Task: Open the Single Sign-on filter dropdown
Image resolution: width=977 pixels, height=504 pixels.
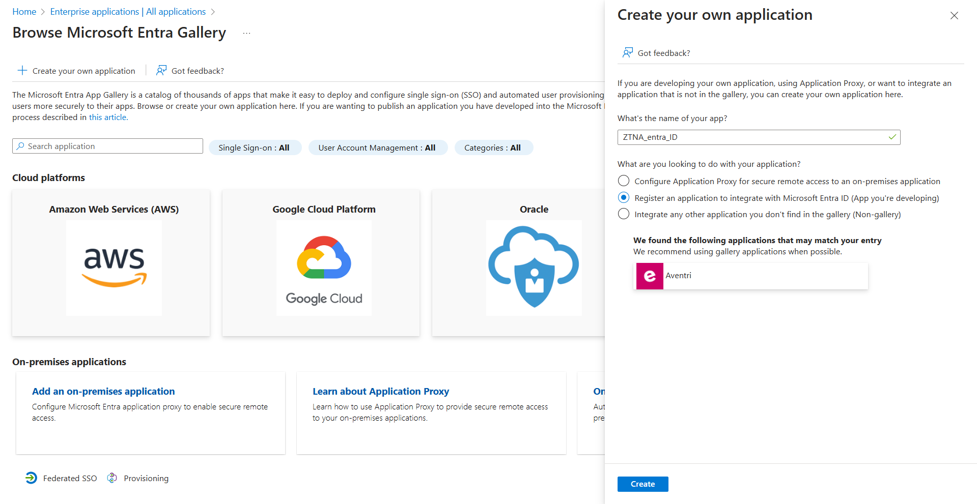Action: point(255,148)
